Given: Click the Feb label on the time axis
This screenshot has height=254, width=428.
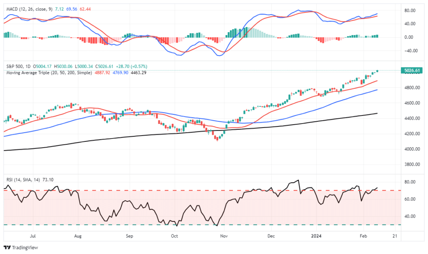Looking at the screenshot, I should (x=363, y=236).
